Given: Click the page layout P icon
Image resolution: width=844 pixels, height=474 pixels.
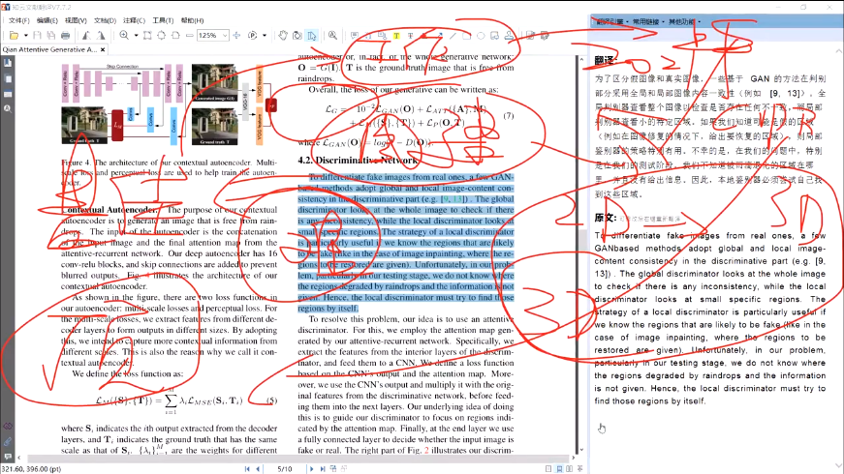Looking at the screenshot, I should pyautogui.click(x=253, y=36).
